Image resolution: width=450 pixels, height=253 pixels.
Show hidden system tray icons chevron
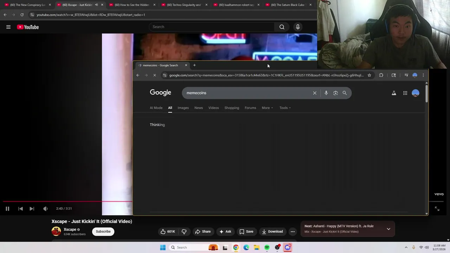point(406,247)
